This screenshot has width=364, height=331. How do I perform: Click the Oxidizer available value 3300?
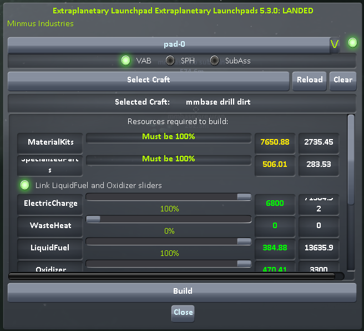pyautogui.click(x=318, y=266)
